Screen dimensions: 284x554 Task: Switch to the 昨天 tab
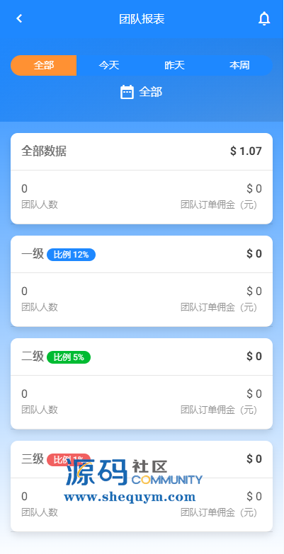[174, 65]
